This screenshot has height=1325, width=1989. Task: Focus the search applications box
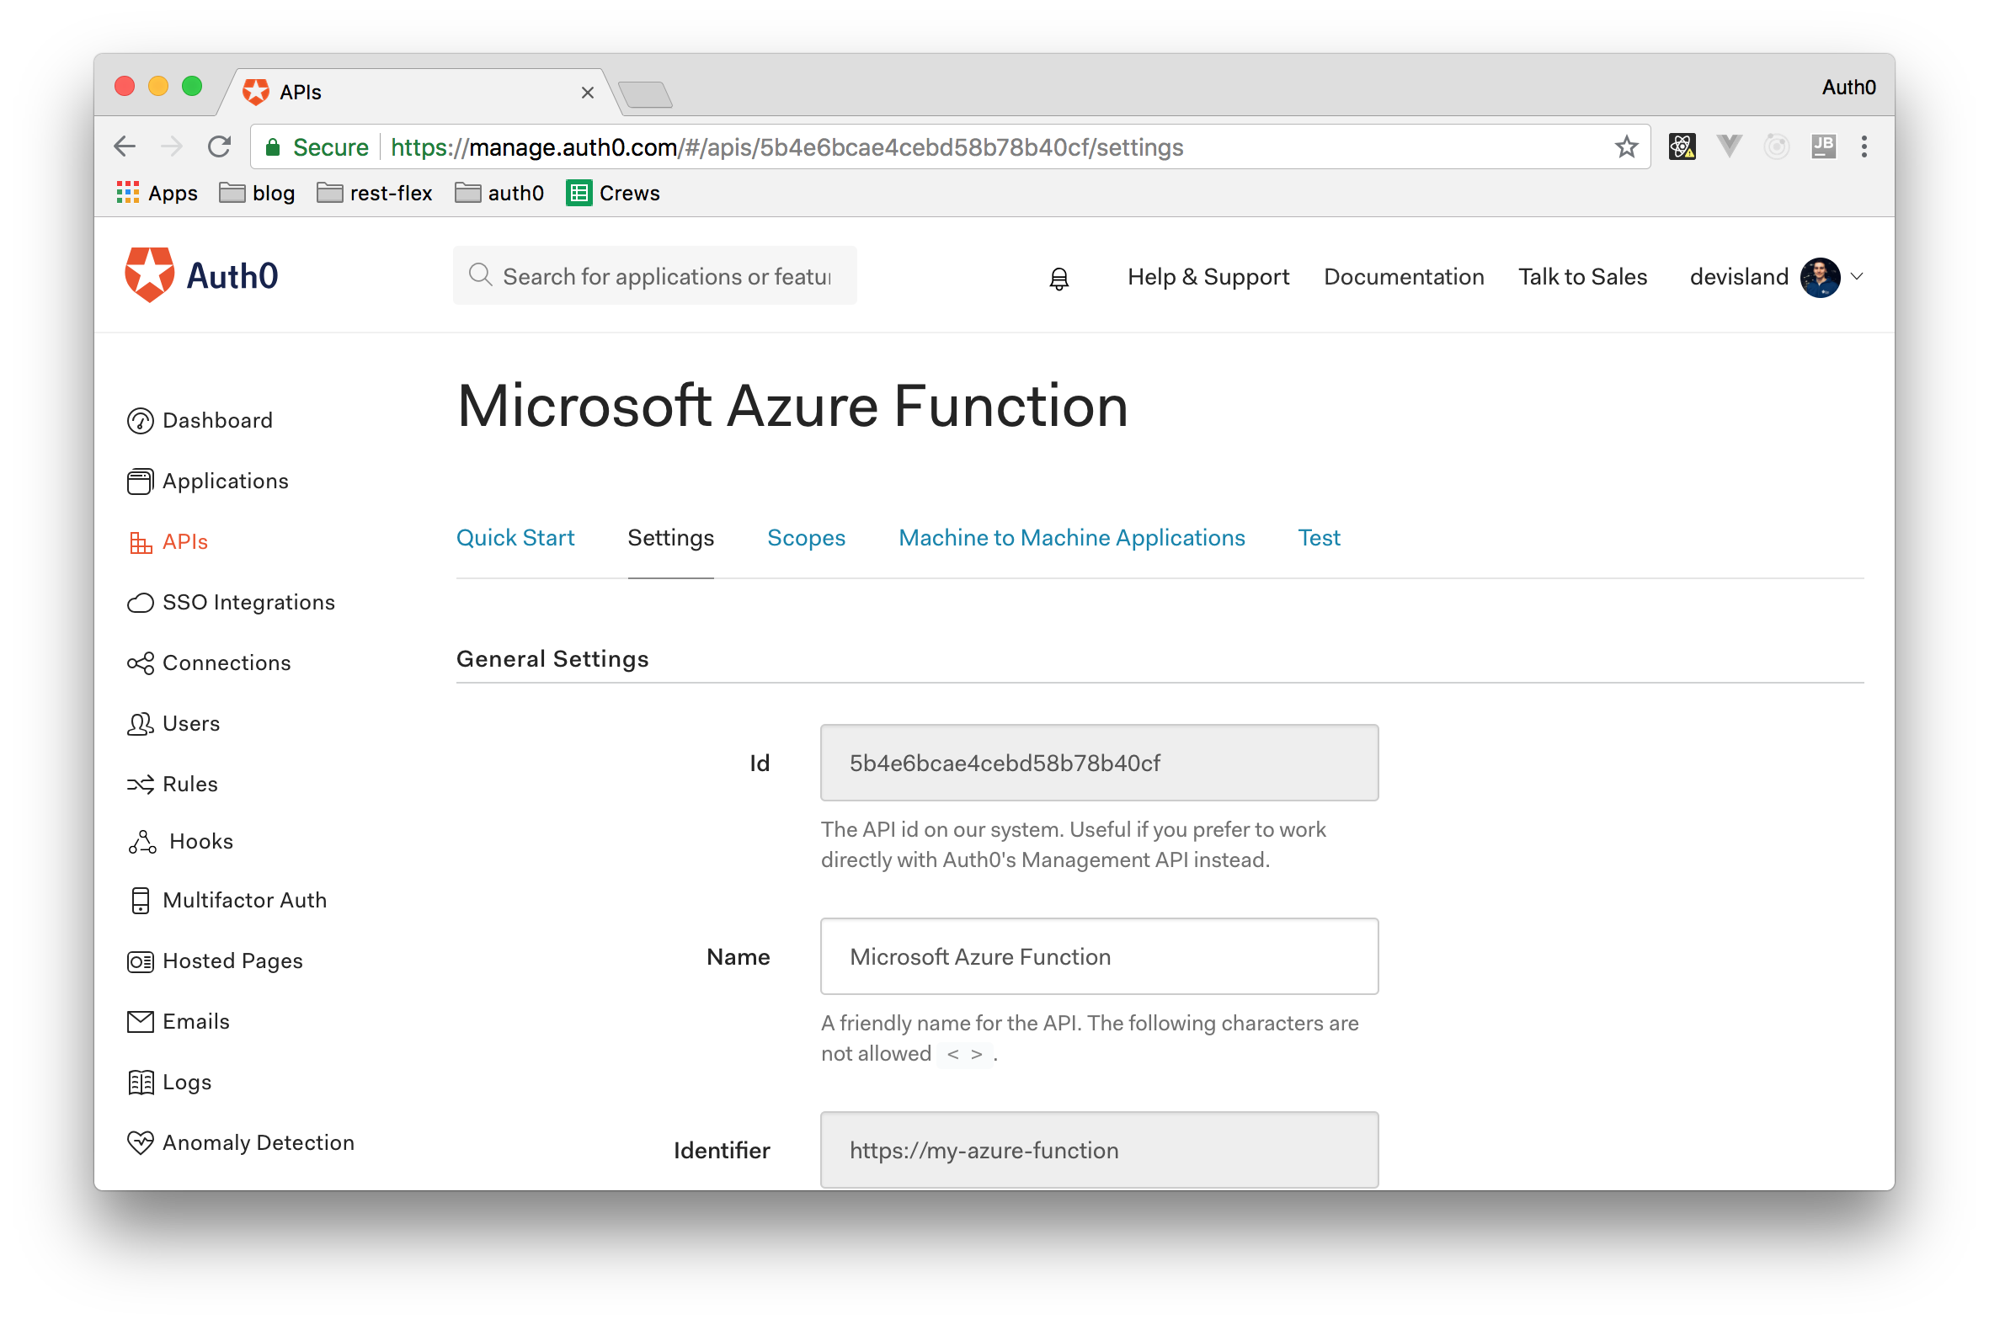(x=665, y=276)
